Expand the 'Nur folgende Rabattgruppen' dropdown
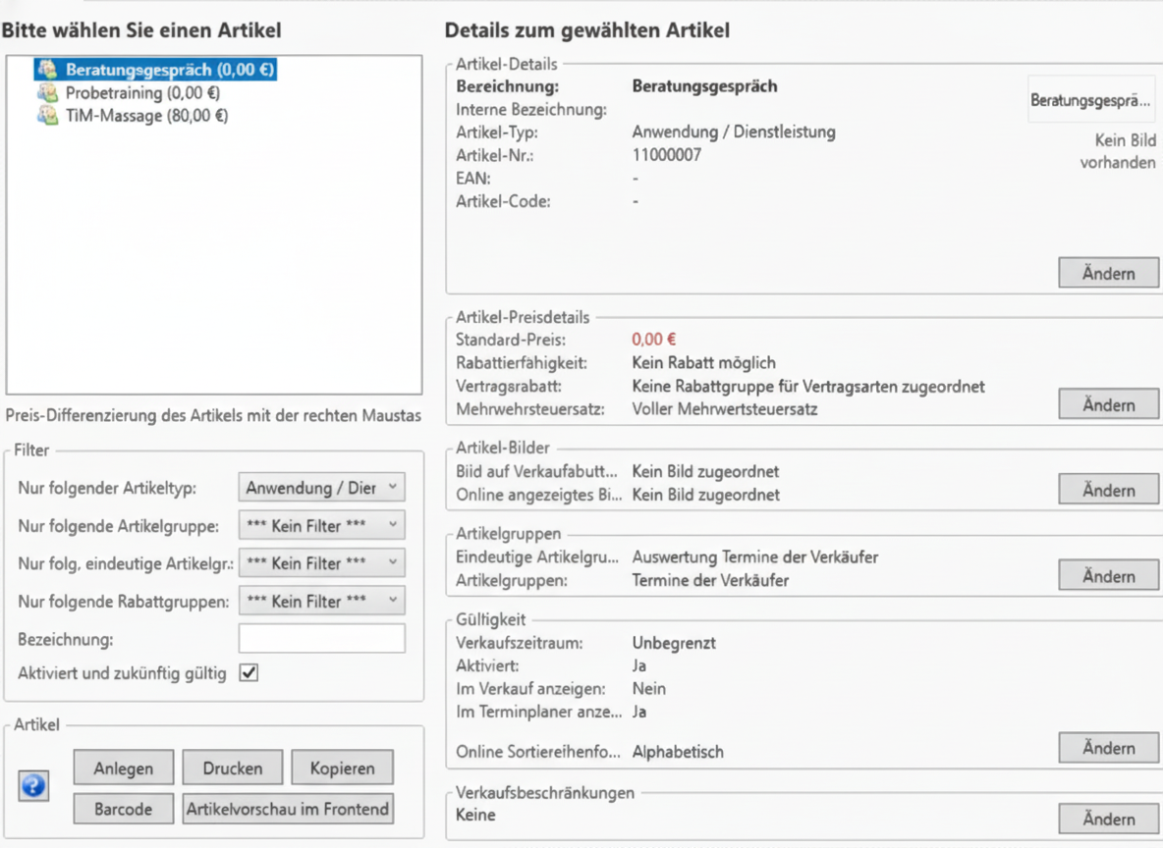The height and width of the screenshot is (848, 1163). (x=321, y=601)
